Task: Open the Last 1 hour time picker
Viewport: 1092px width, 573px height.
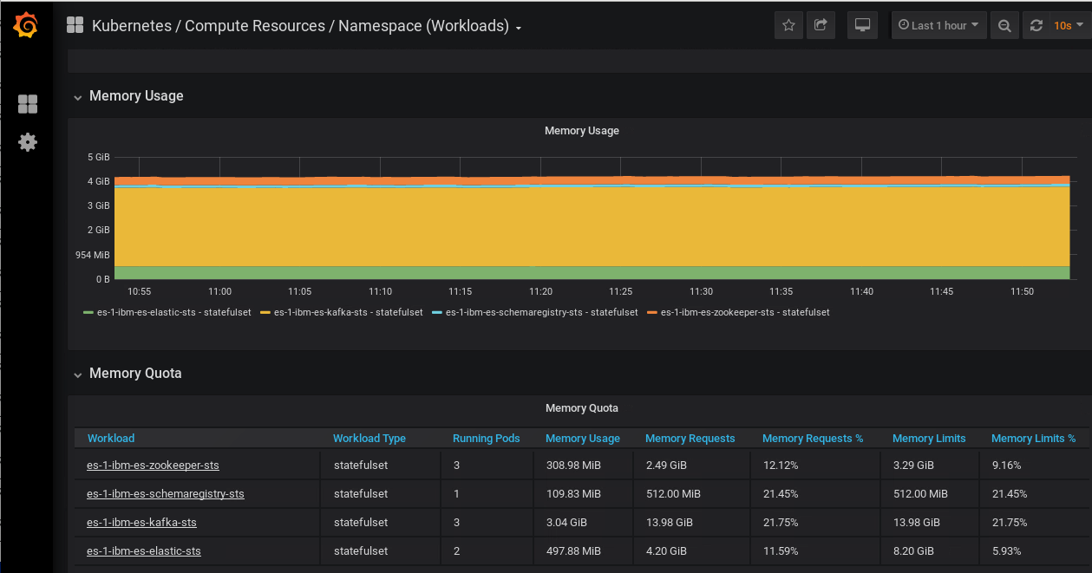Action: pyautogui.click(x=938, y=25)
